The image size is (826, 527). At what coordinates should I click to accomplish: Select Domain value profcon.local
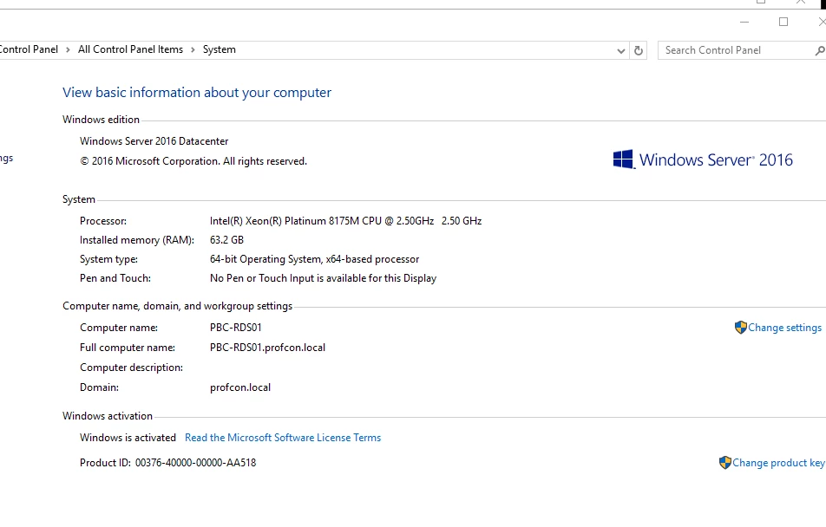(240, 387)
